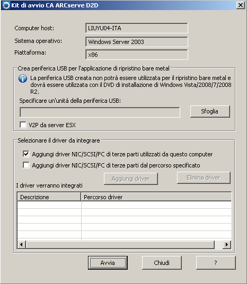Click the 'Piattaforma:' label
Viewport: 247px width, 284px height.
(30, 52)
